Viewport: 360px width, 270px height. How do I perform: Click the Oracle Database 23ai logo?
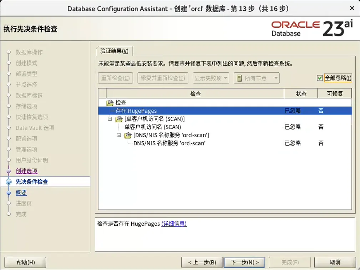click(x=312, y=28)
